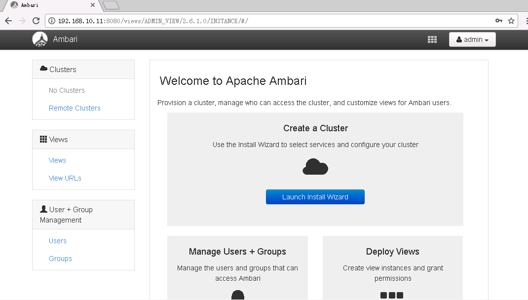The image size is (528, 300).
Task: Click 'Manage the users and groups' description text
Action: 238,273
